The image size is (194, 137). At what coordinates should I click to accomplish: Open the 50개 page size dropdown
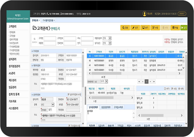point(106,81)
